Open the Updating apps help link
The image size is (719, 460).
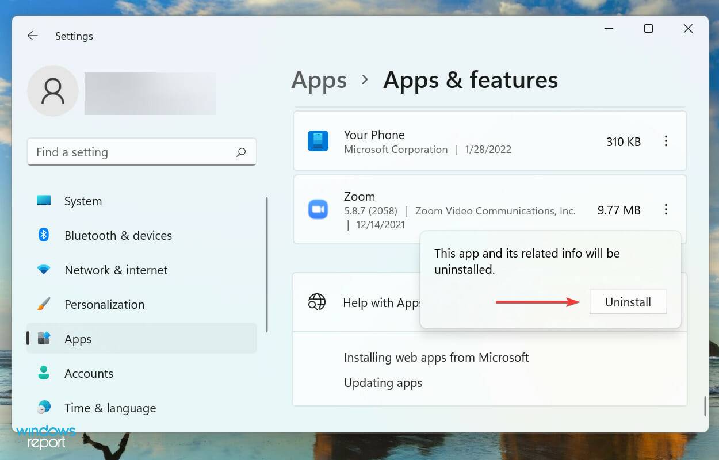tap(383, 382)
